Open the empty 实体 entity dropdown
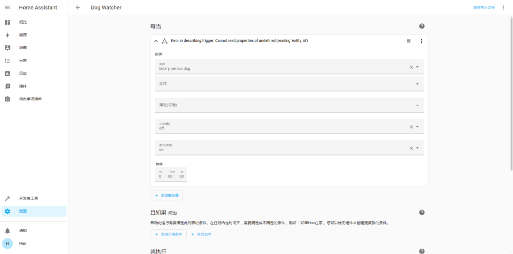Viewport: 513px width, 254px height. [x=289, y=84]
